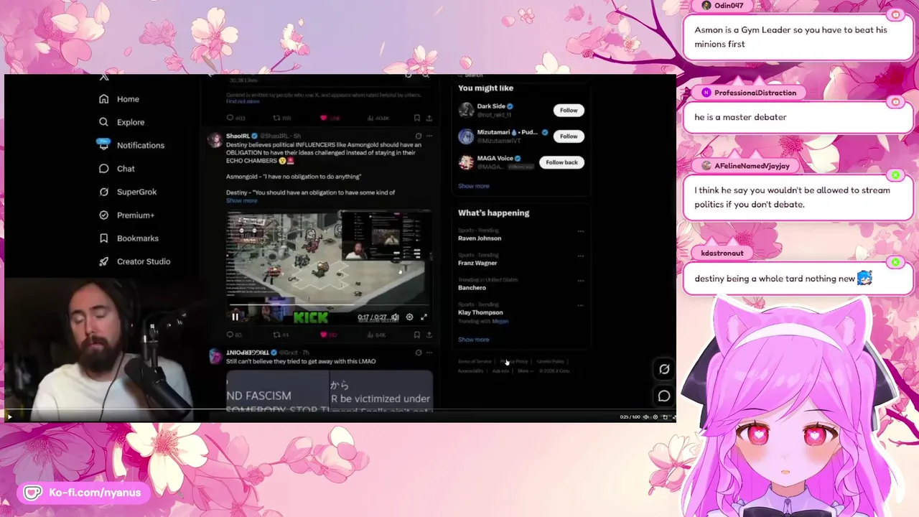Share the post above ShaoIRL's tweet

[429, 118]
